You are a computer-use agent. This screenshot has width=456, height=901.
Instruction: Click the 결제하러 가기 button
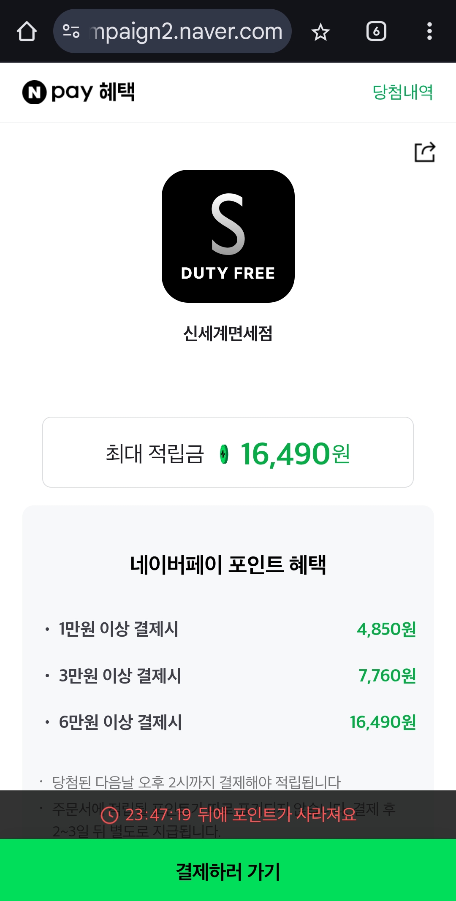pos(228,870)
